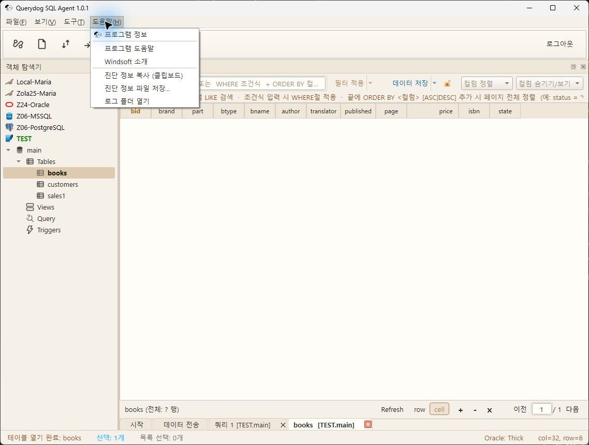Click the table icon beside sales1

point(40,196)
